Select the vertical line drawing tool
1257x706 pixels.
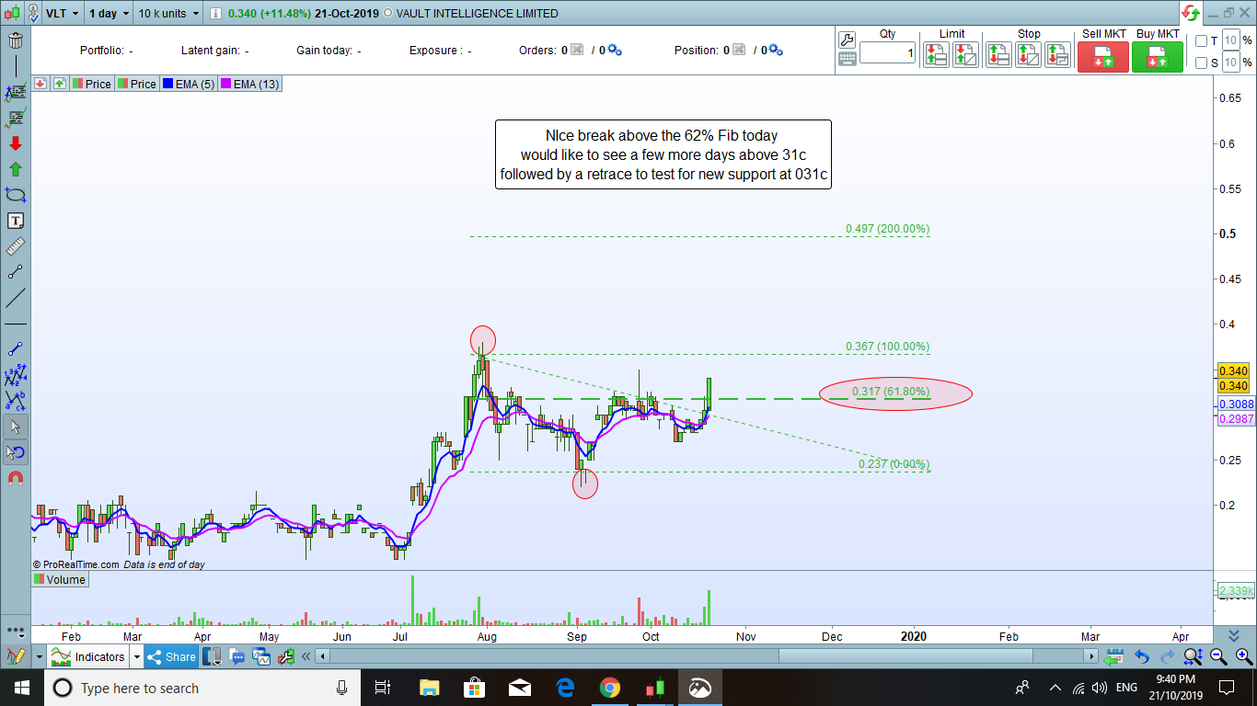16,67
